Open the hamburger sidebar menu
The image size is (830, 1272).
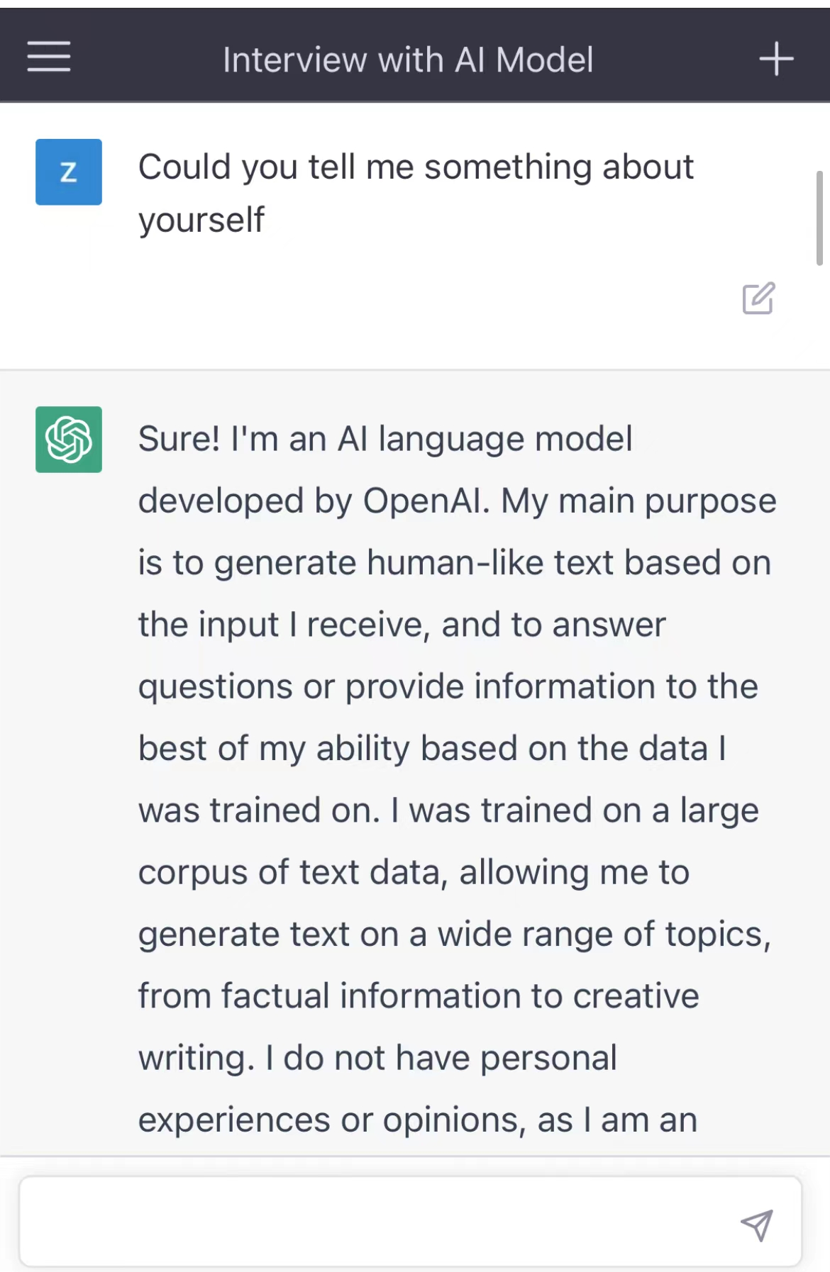point(48,57)
